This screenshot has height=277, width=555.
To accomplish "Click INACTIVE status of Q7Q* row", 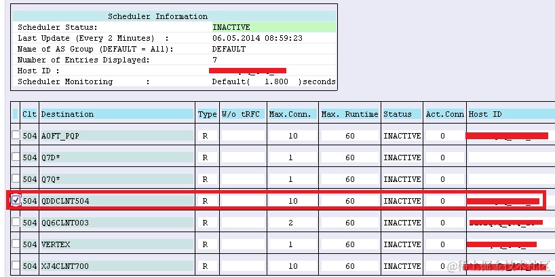I will [x=402, y=179].
